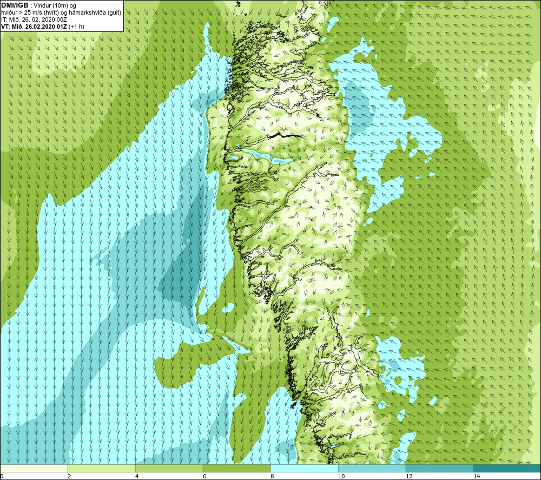Click the 'IT: Mið. 26. 02. 2020 00Z' line
This screenshot has height=480, width=541.
(34, 19)
